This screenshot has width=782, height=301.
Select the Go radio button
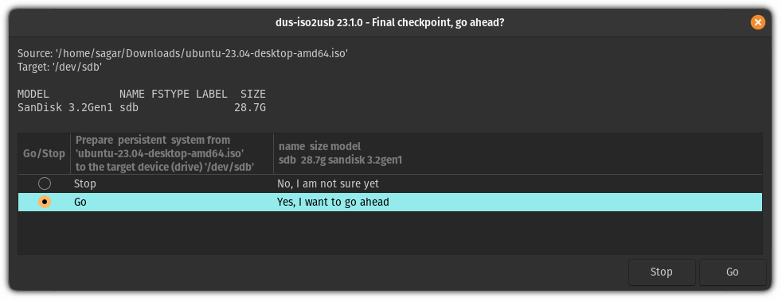45,202
